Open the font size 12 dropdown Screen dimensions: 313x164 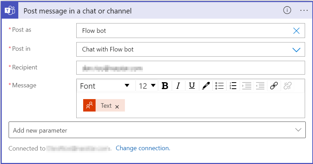[x=147, y=86]
